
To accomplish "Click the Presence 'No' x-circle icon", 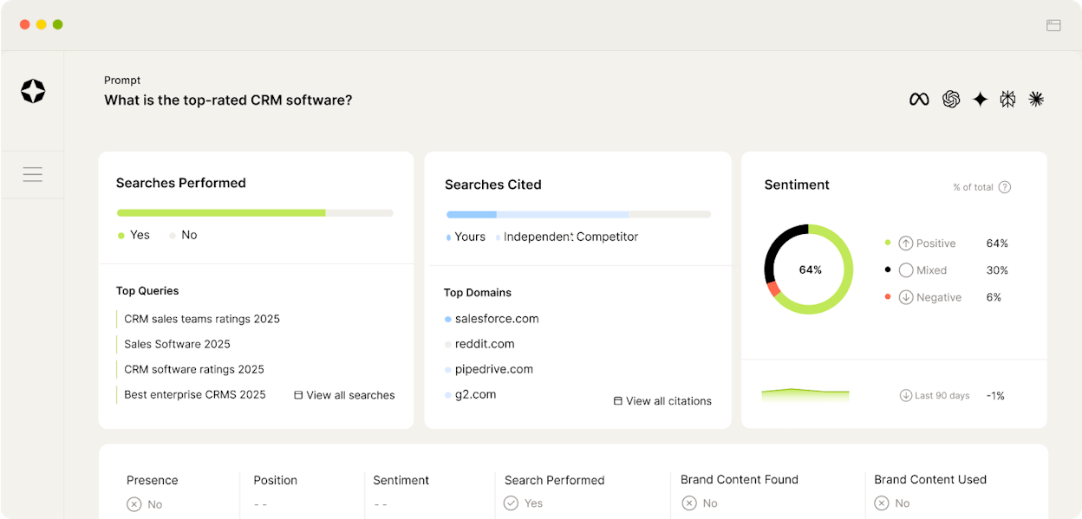I will click(134, 504).
